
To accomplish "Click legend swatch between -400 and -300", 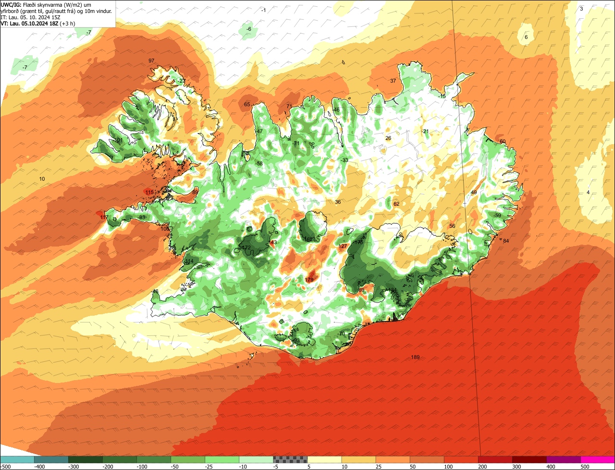I will (x=51, y=459).
